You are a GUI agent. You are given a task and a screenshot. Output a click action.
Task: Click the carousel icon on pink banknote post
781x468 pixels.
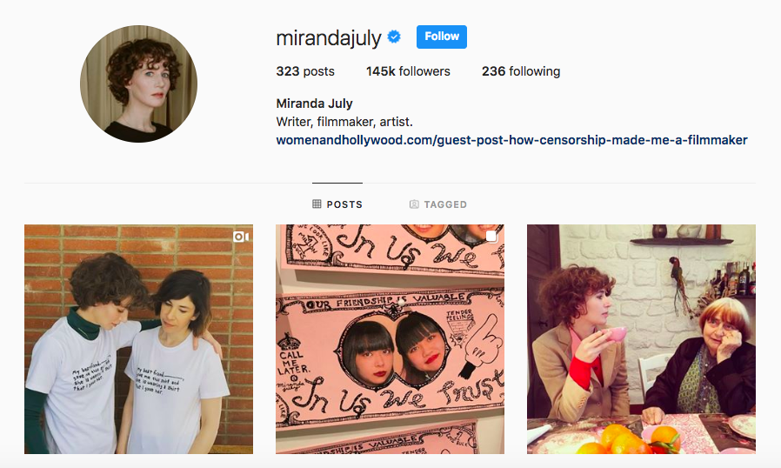(491, 237)
